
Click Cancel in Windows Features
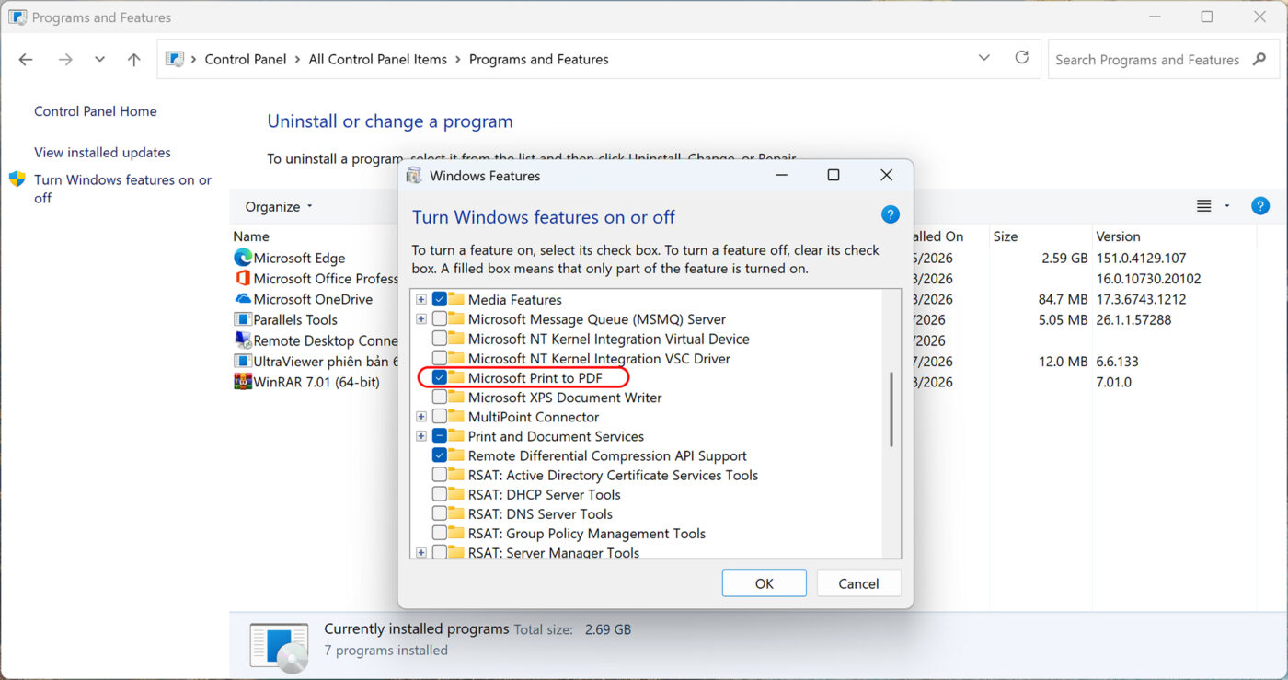[858, 583]
